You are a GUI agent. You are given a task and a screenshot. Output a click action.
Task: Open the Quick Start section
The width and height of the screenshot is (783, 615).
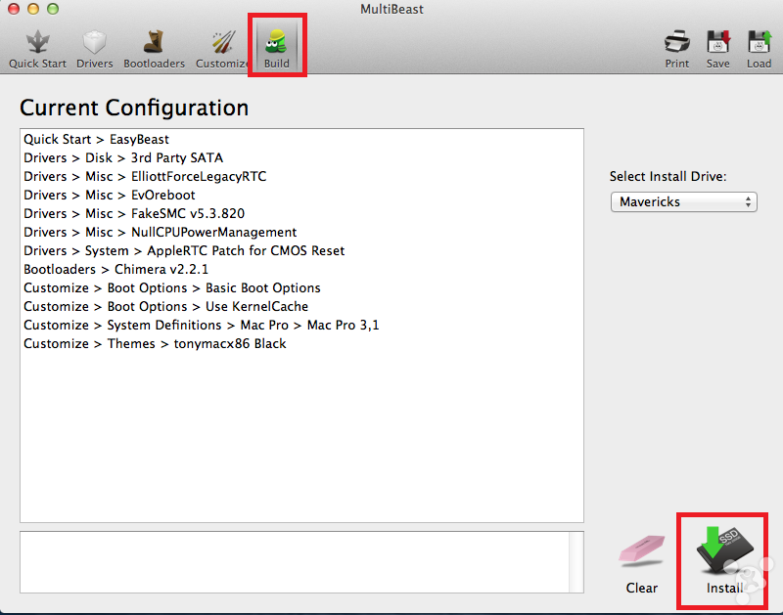pyautogui.click(x=37, y=49)
